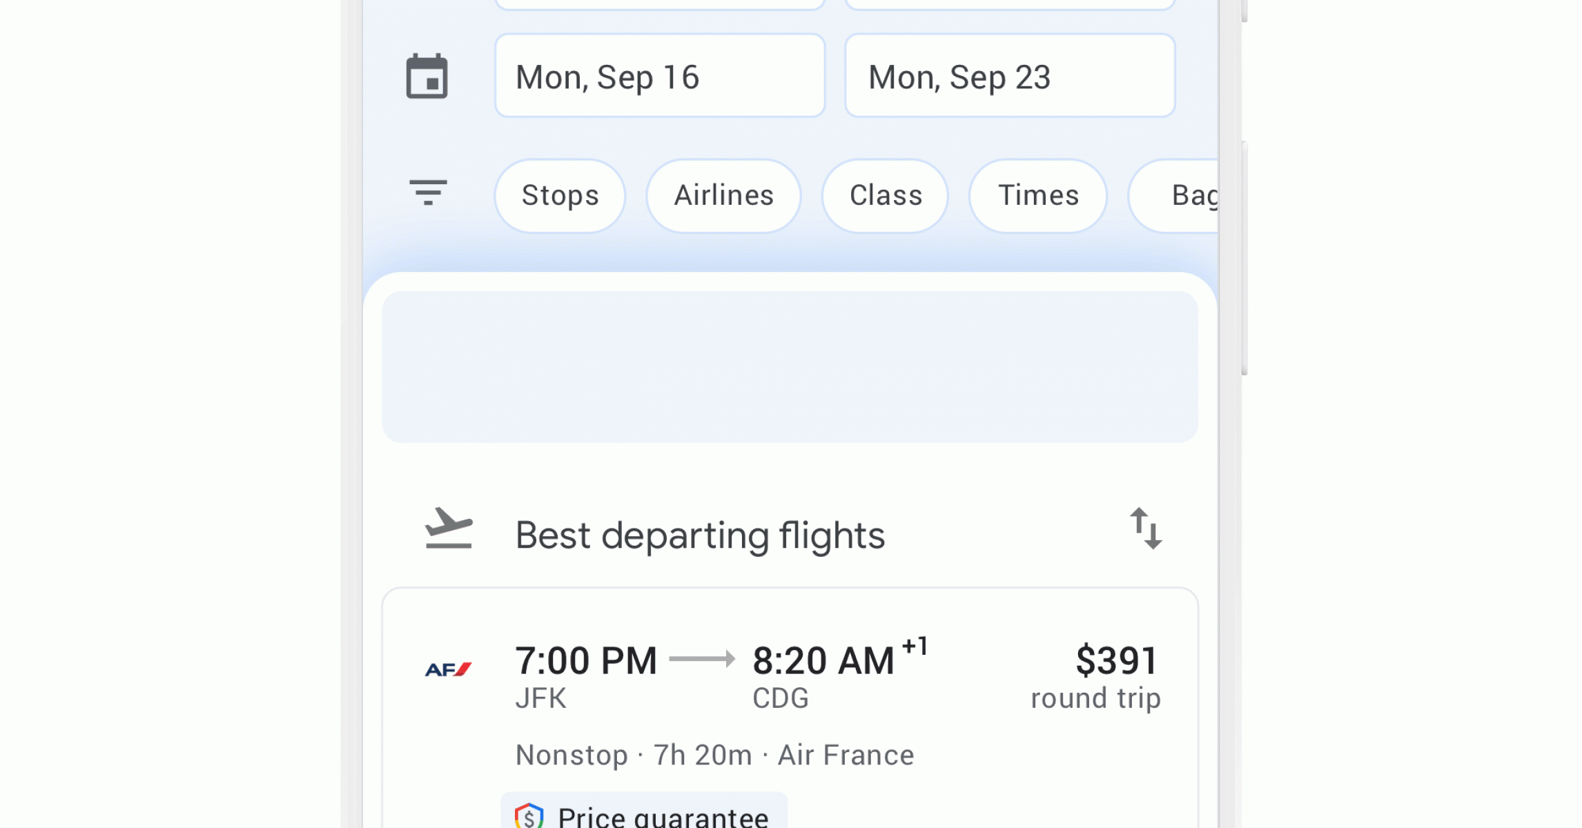
Task: Open the Stops filter chip
Action: tap(560, 196)
